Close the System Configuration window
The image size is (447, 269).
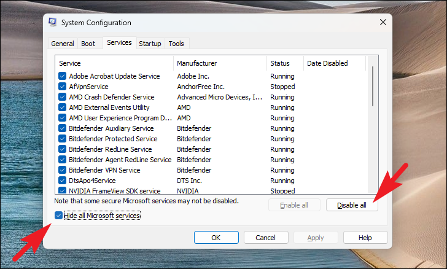383,23
